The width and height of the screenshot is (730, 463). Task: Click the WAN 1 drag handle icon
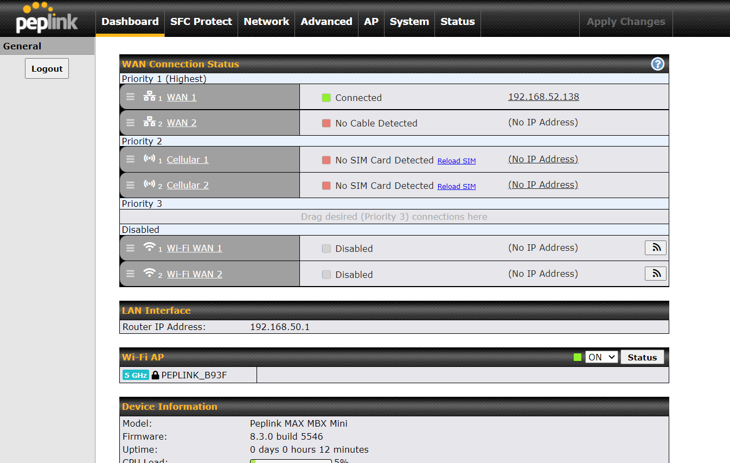click(130, 97)
